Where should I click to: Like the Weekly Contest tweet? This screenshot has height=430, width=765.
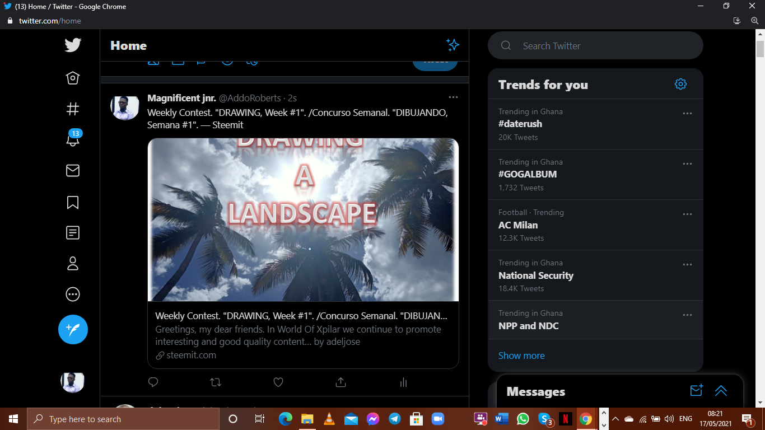pyautogui.click(x=278, y=382)
